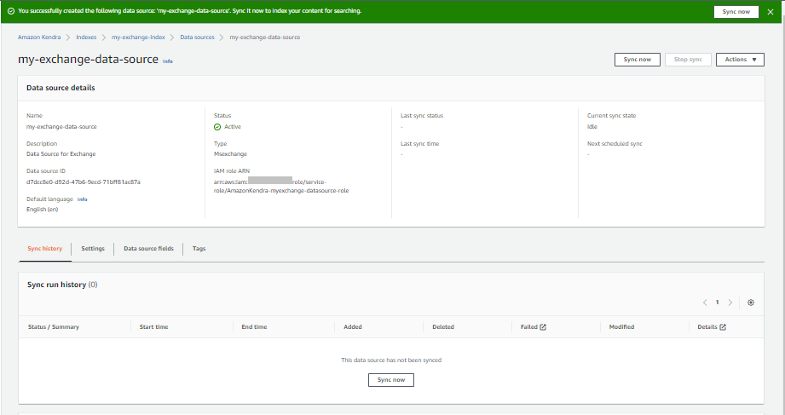Click the Stop sync button

pos(688,60)
